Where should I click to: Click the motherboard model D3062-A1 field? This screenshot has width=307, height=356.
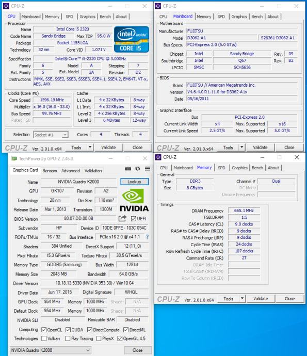pos(222,38)
